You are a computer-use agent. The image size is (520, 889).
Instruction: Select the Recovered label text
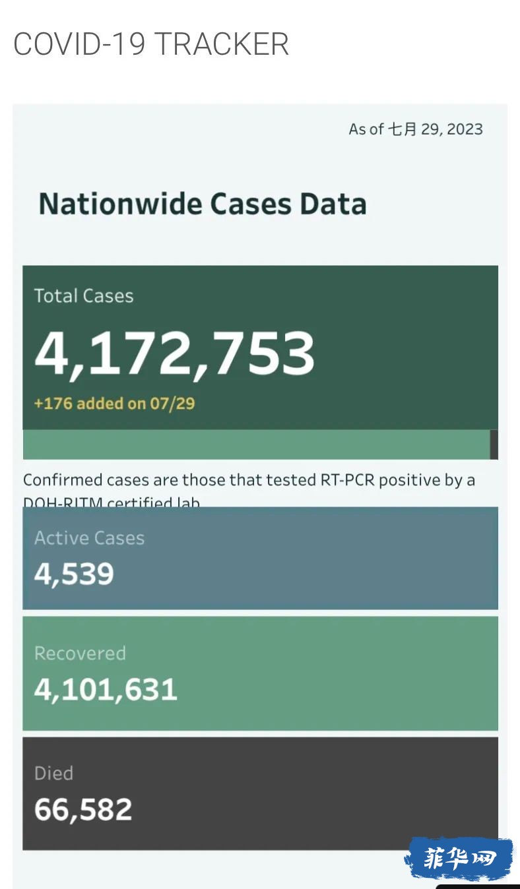[80, 653]
